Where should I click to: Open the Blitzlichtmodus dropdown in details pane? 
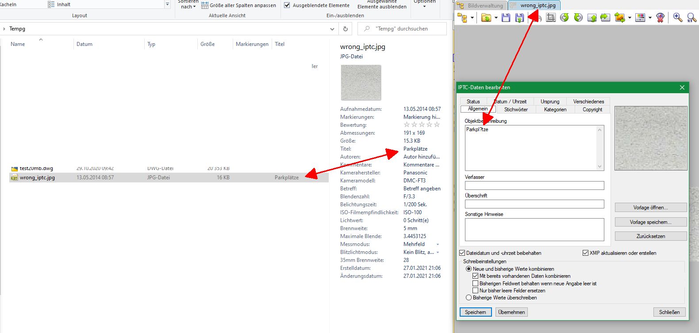pyautogui.click(x=438, y=252)
